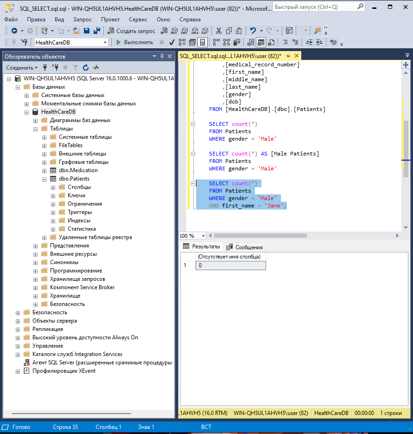Open a new XMLA query
The height and width of the screenshot is (434, 413).
click(x=195, y=31)
